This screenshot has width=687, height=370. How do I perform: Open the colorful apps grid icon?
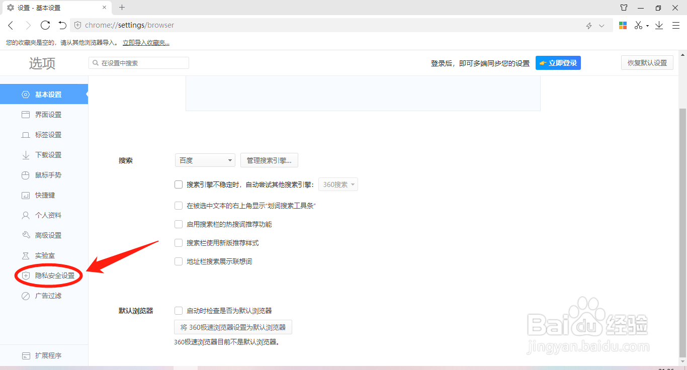click(623, 25)
